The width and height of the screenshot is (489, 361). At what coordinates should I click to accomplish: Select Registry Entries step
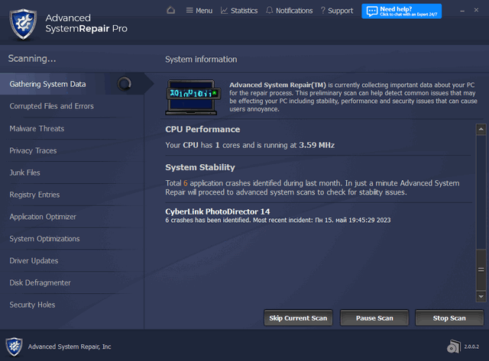click(x=34, y=195)
